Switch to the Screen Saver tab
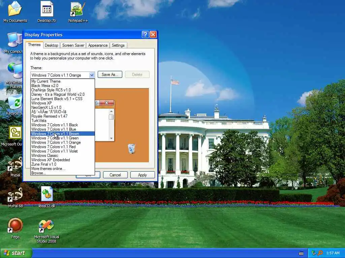Viewport: 345px width, 258px height. coord(73,45)
